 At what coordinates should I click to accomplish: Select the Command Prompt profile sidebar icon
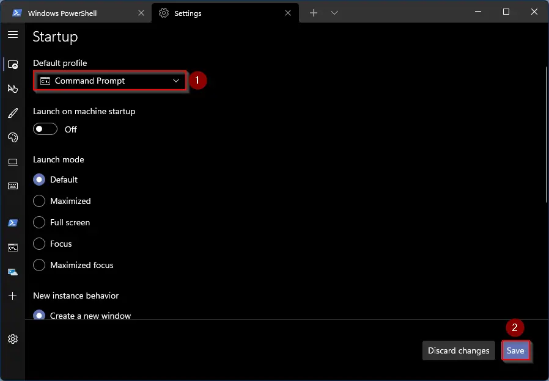point(13,248)
